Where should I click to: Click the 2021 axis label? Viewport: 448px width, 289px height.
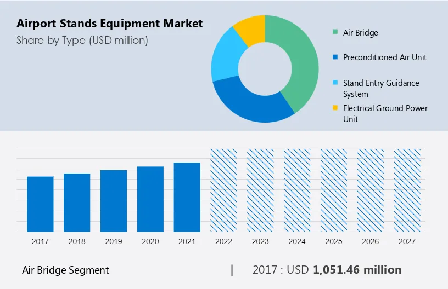click(x=187, y=241)
